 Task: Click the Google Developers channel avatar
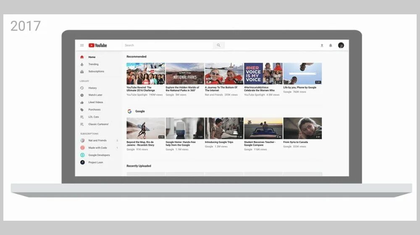pos(82,155)
